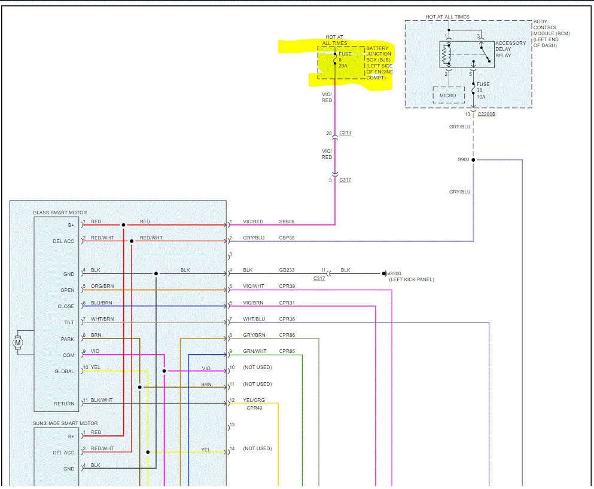Select the Body Control Module (BCM) label
Image resolution: width=594 pixels, height=489 pixels.
[551, 33]
